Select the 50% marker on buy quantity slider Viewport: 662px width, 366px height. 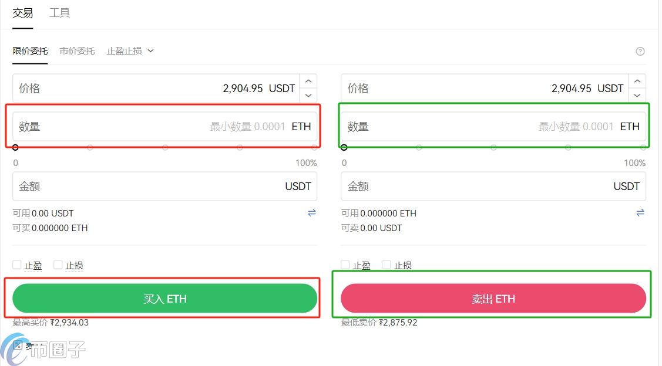coord(164,148)
